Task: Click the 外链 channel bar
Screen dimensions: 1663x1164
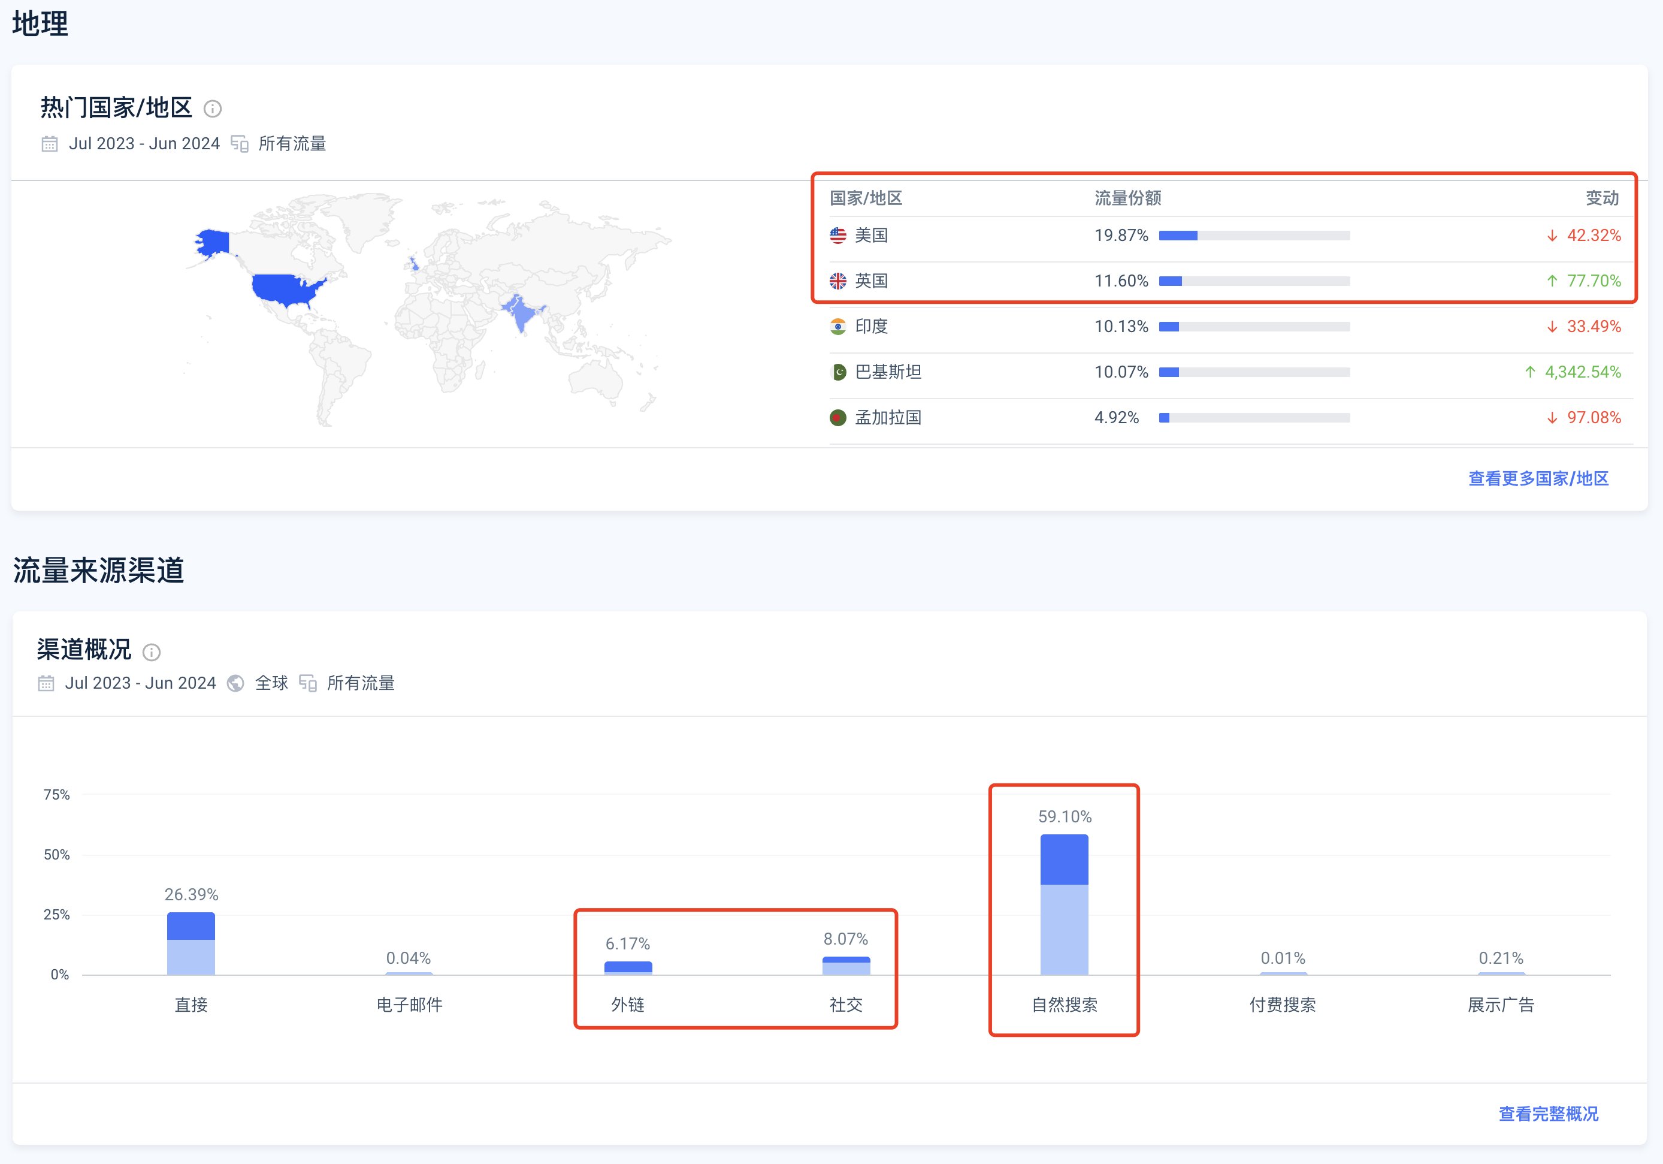Action: [628, 969]
